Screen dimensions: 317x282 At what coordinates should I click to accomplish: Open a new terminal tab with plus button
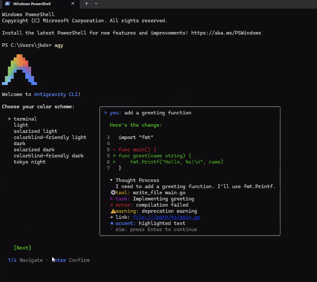pos(86,4)
